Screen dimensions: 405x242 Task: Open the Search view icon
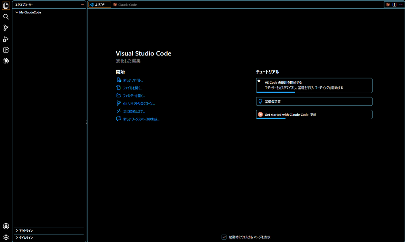pyautogui.click(x=6, y=17)
